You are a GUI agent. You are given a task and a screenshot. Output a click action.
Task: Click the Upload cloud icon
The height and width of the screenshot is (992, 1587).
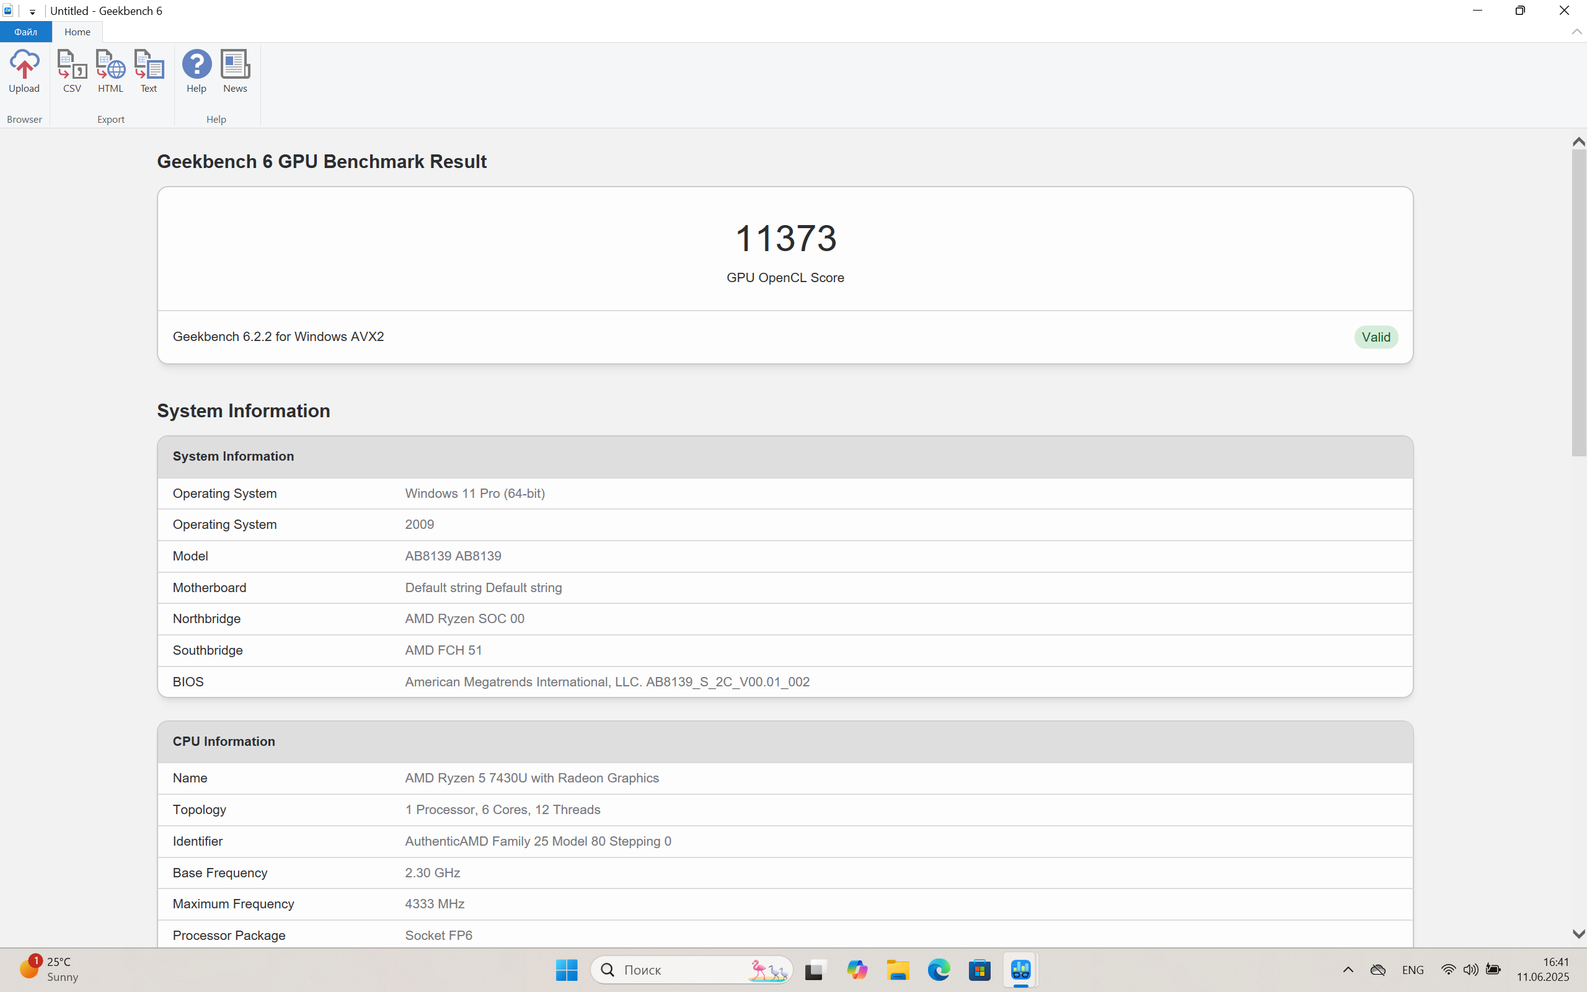[24, 65]
